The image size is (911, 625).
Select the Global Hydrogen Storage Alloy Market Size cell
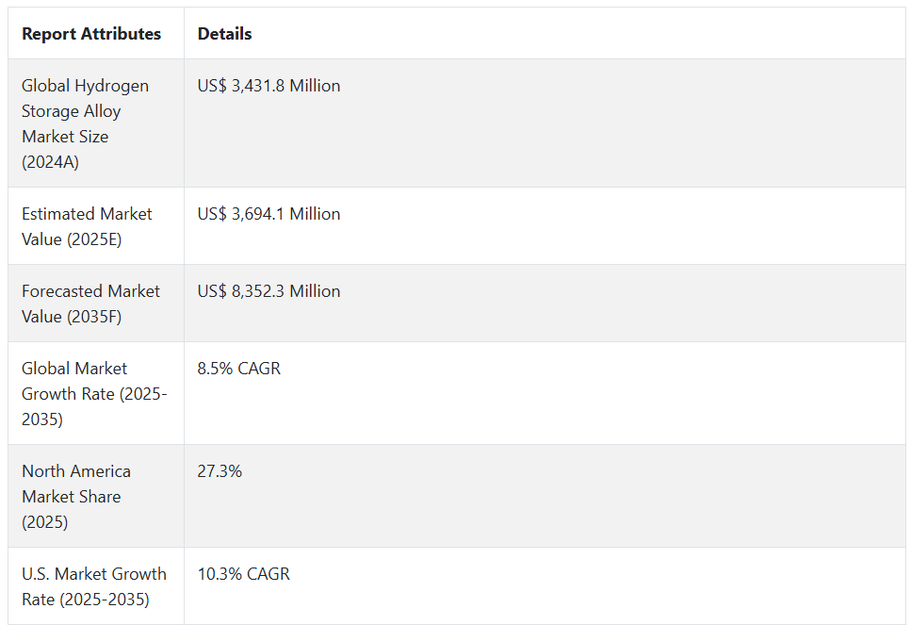(x=96, y=123)
